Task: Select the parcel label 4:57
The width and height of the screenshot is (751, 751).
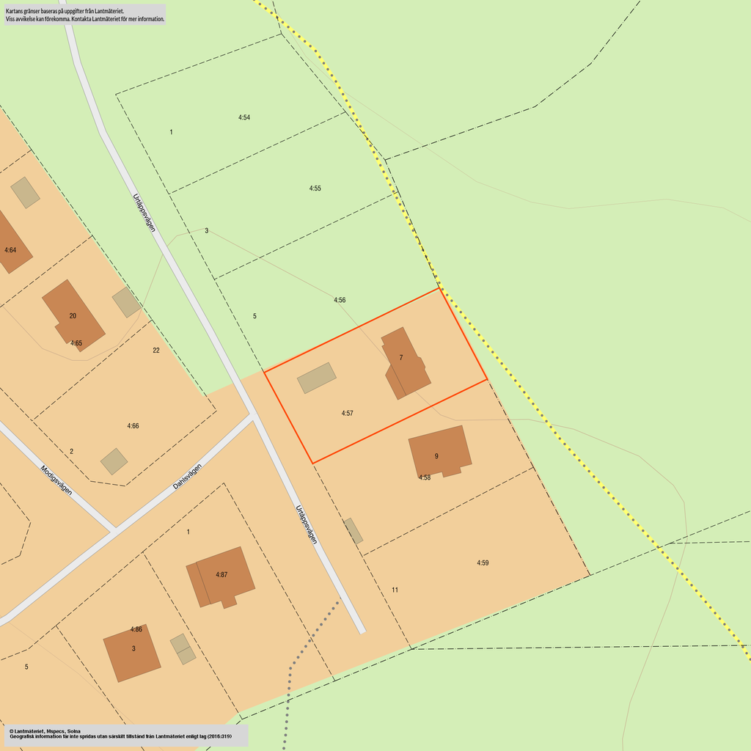Action: click(x=348, y=414)
